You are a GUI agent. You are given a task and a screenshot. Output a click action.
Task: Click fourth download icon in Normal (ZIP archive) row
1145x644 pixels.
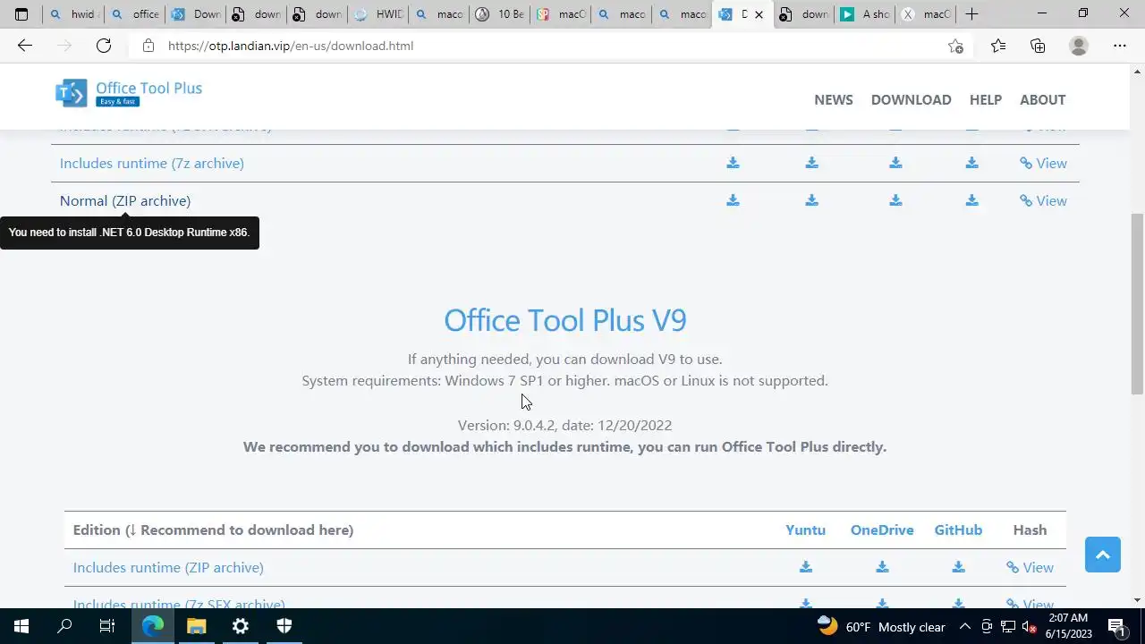[971, 200]
